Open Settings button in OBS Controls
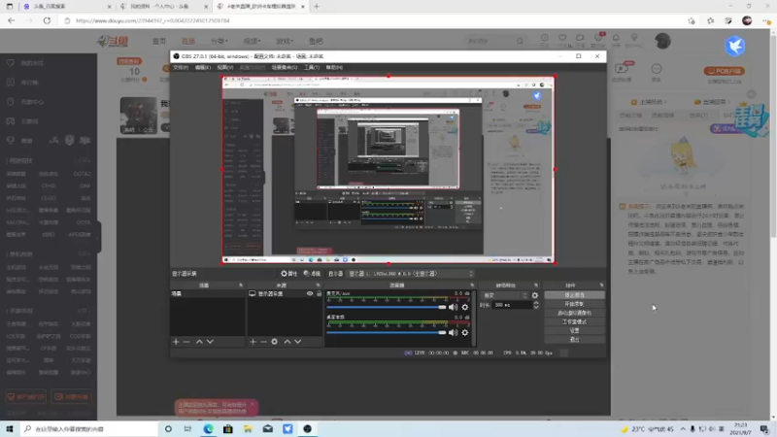Viewport: 777px width, 437px height. click(574, 331)
